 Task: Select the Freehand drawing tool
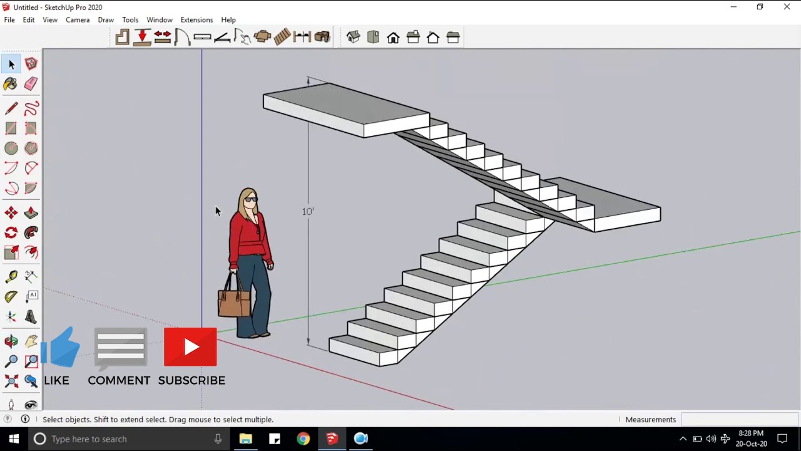click(31, 108)
